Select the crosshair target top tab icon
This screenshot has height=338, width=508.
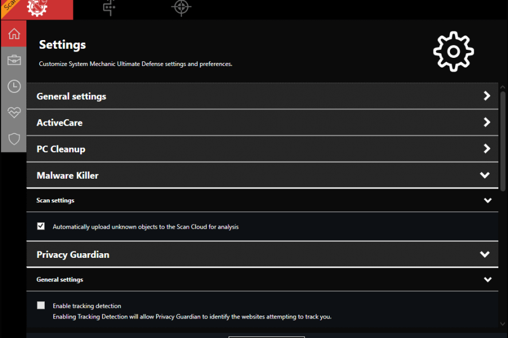coord(181,7)
